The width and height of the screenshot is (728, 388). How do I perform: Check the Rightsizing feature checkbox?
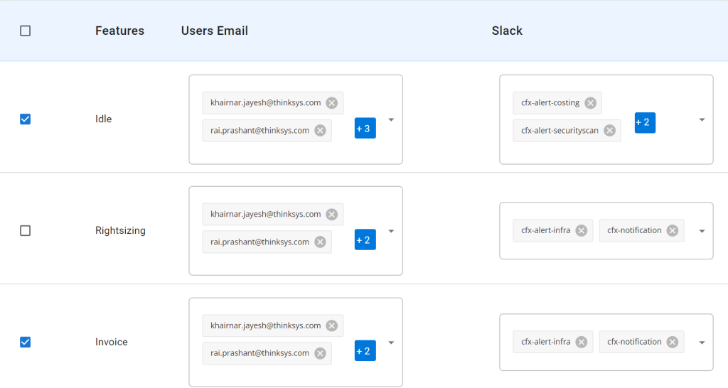click(x=26, y=231)
